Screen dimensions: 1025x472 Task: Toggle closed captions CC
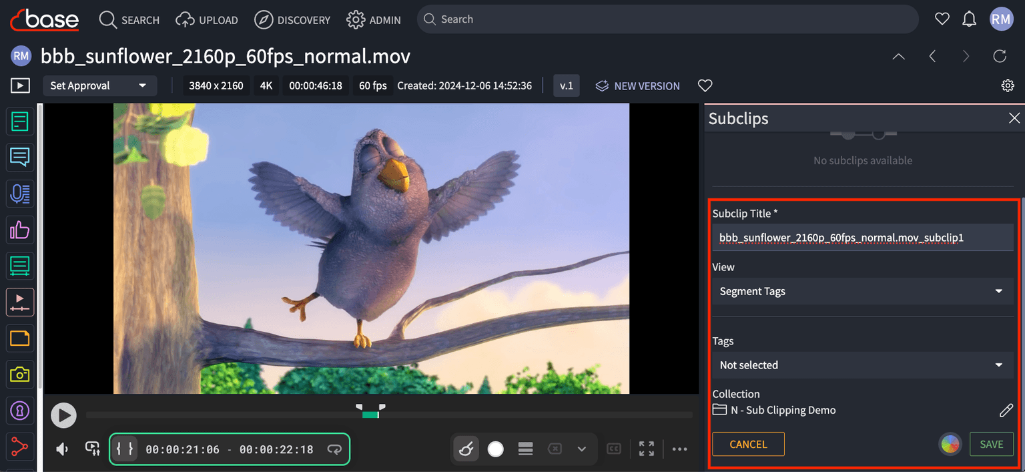614,449
